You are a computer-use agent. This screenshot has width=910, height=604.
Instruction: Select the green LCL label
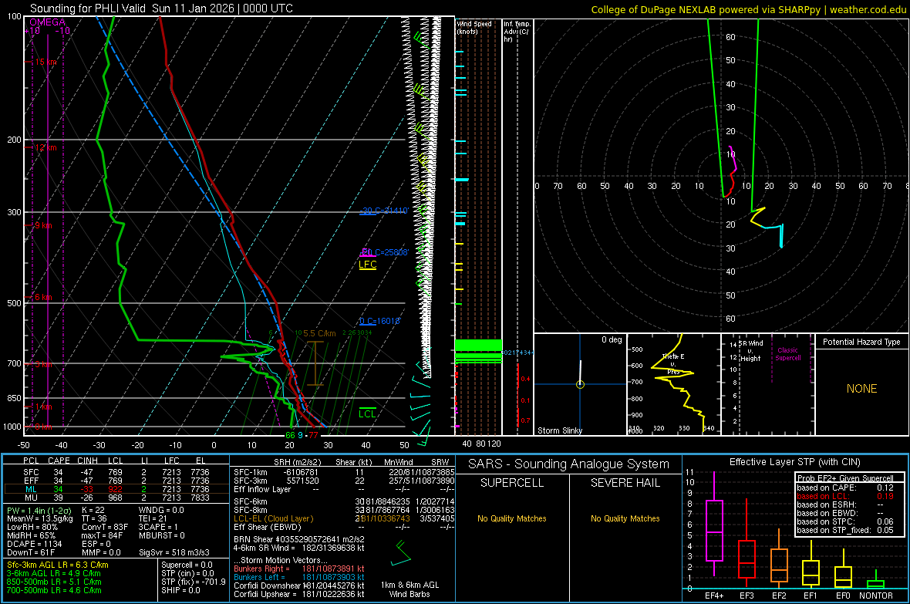(367, 413)
